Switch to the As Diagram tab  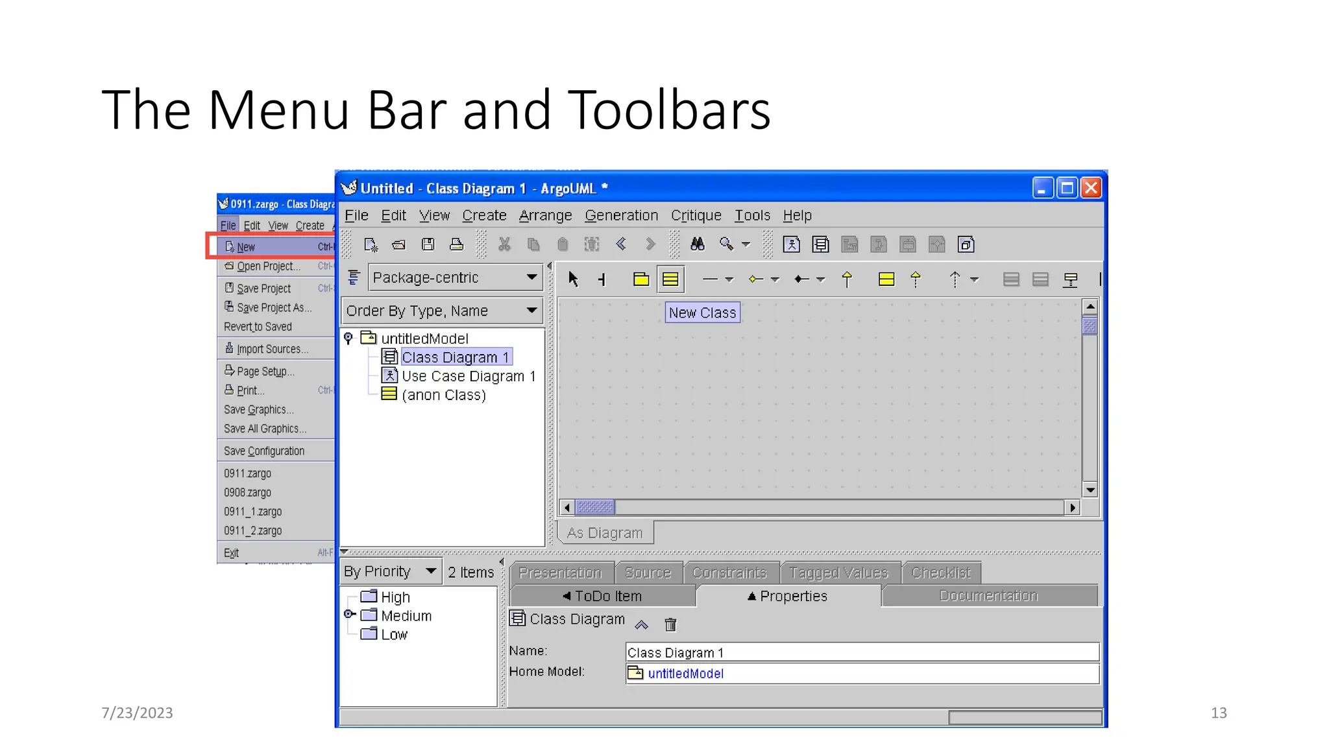click(605, 533)
